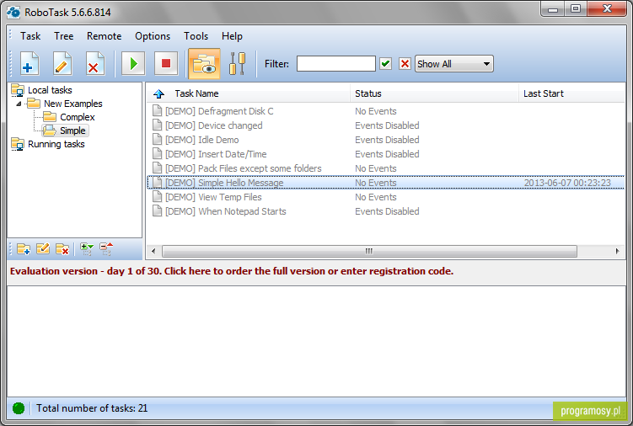Select [DEMO] Pack Files except some folders
Image resolution: width=633 pixels, height=426 pixels.
[x=385, y=168]
